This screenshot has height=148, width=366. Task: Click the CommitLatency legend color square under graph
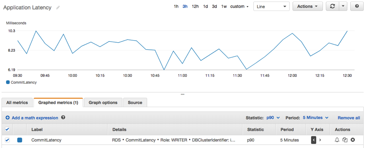8,82
